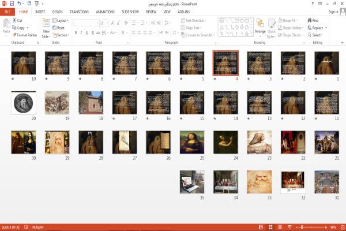Switch to Normal view in status bar

(261, 227)
